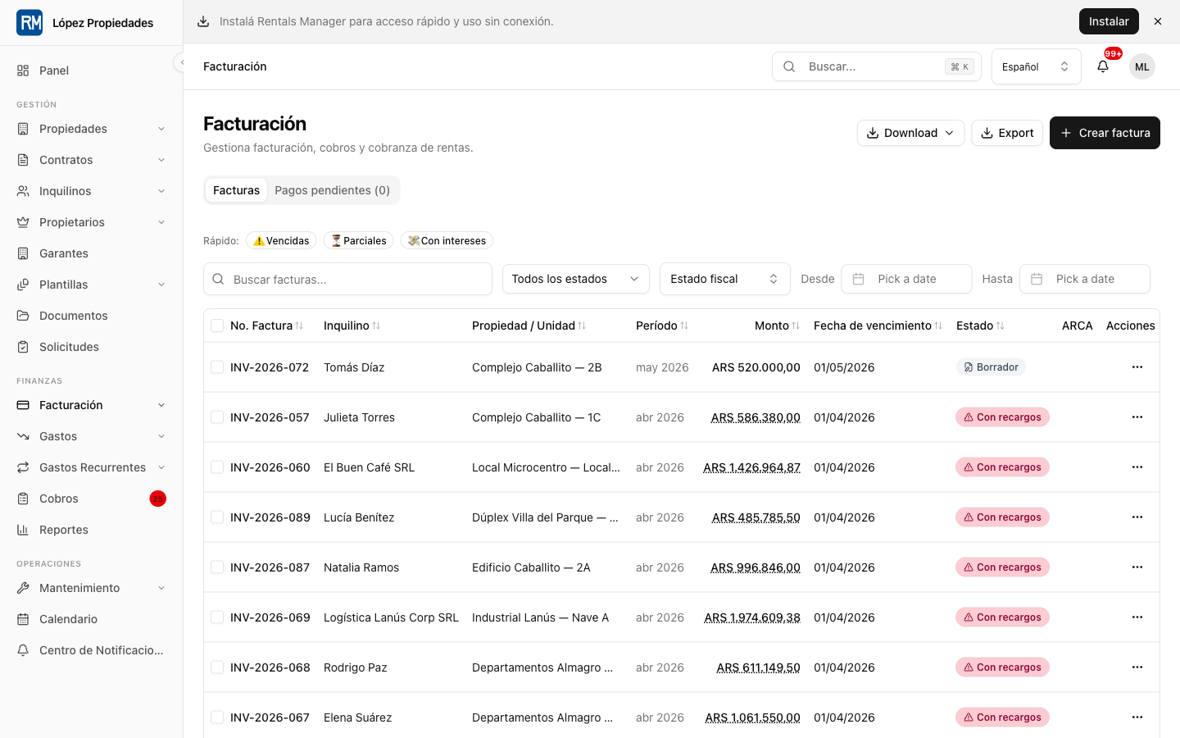
Task: Open the Hasta date picker
Action: click(x=1085, y=279)
